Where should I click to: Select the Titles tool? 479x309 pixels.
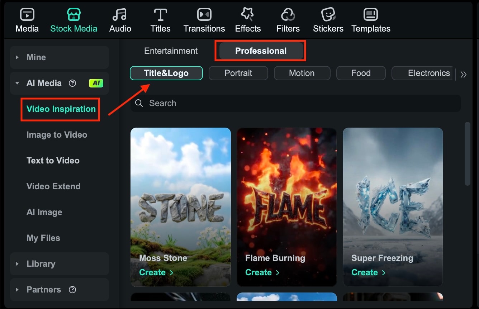(160, 20)
